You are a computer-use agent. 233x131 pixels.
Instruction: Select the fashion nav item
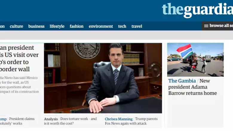pos(76,26)
